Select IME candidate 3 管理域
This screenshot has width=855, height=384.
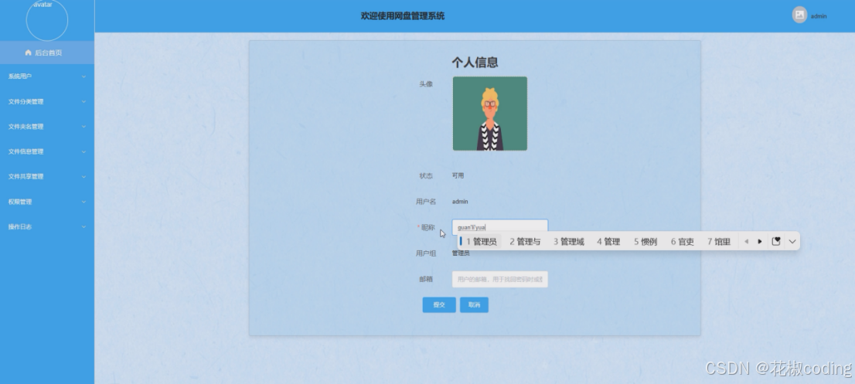(568, 241)
